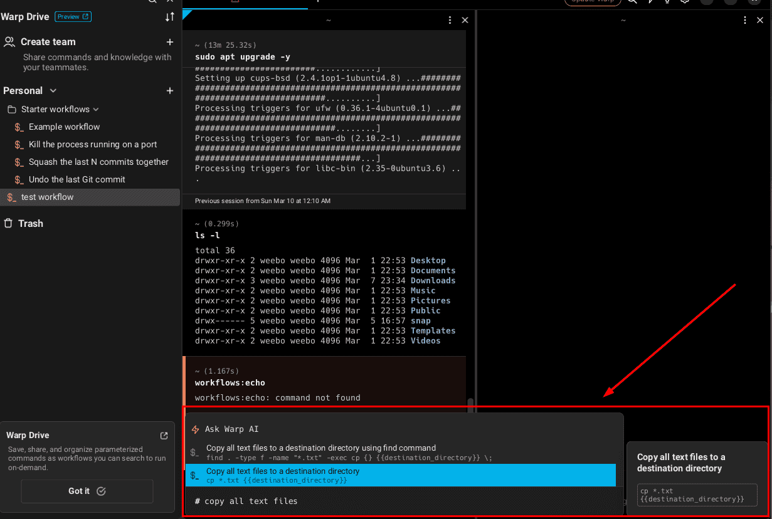Screen dimensions: 772x519
Task: Click the Music directory name
Action: click(x=423, y=291)
